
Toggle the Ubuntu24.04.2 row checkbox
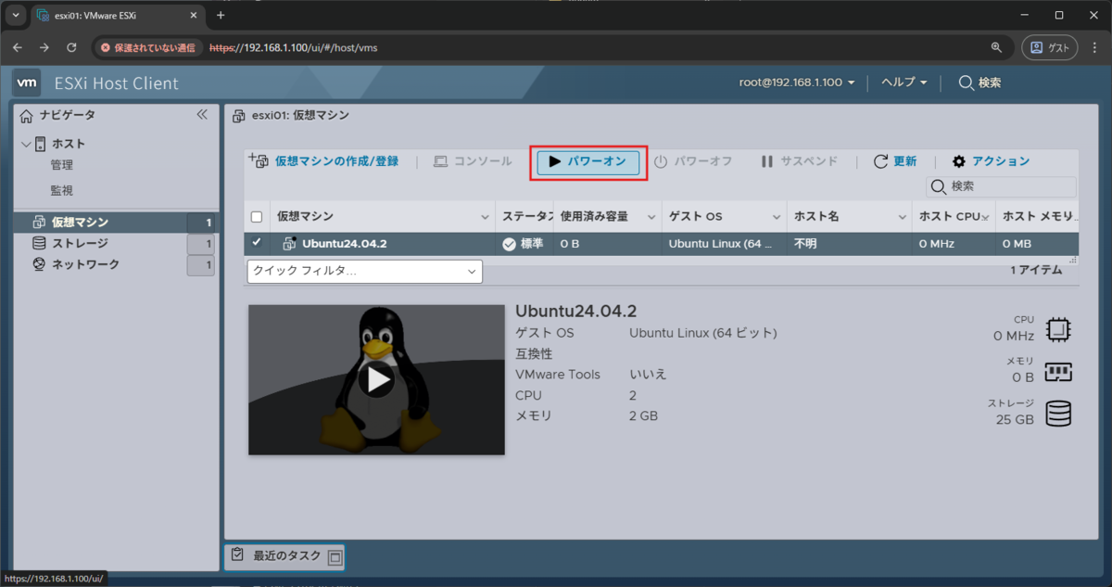pyautogui.click(x=257, y=243)
